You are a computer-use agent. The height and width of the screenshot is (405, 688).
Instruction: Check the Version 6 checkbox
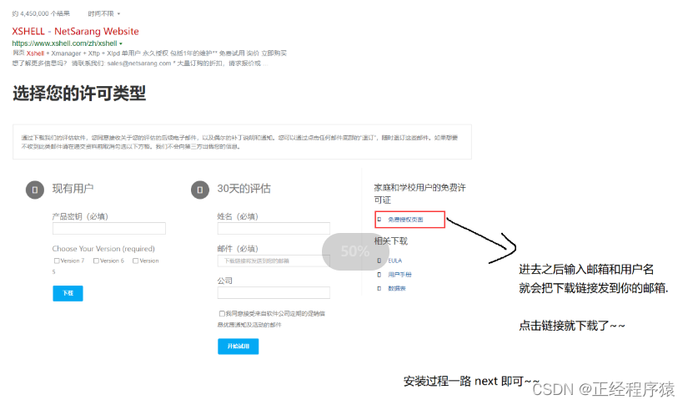[96, 261]
